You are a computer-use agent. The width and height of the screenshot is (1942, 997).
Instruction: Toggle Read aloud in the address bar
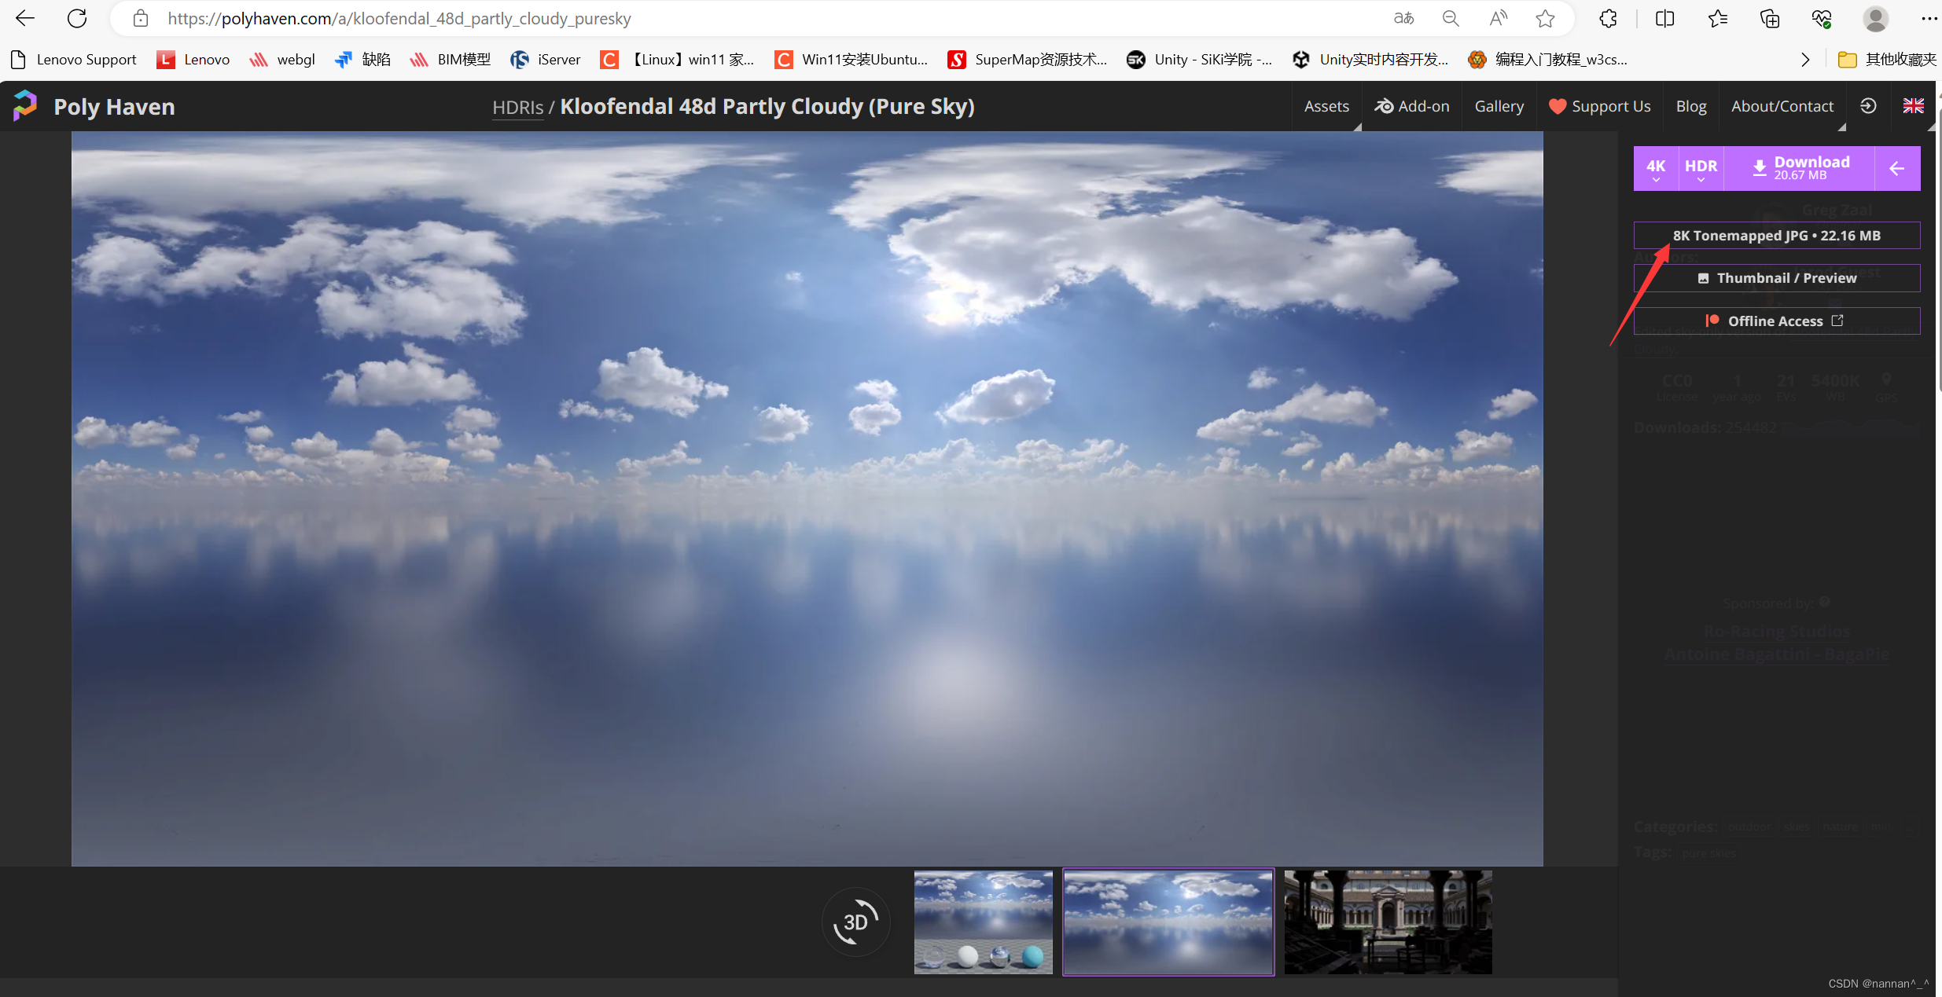[x=1498, y=18]
